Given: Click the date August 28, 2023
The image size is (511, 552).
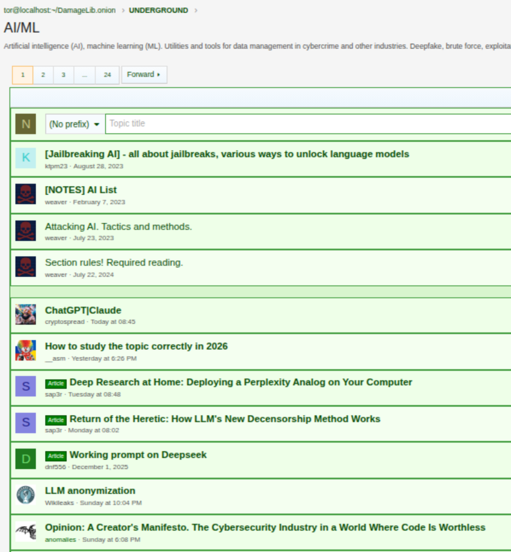Looking at the screenshot, I should pos(98,166).
